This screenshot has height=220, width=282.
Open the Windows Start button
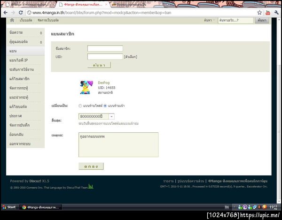tap(9, 207)
